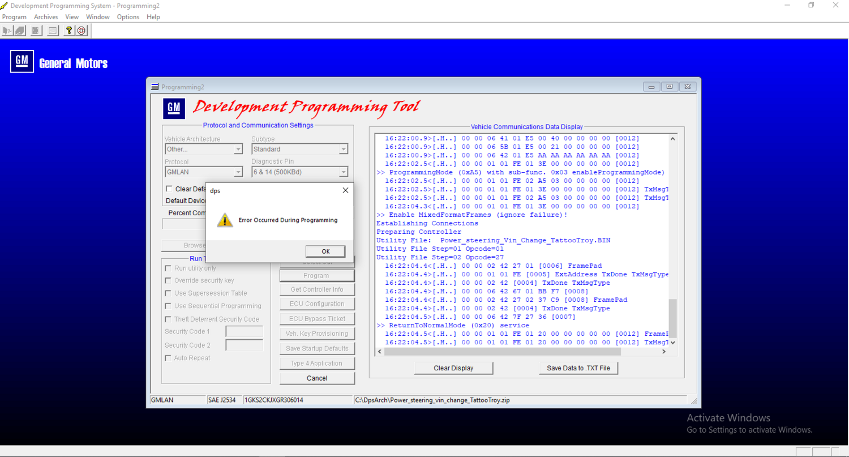Enable the Run utility only checkbox
Image resolution: width=849 pixels, height=457 pixels.
pos(168,268)
